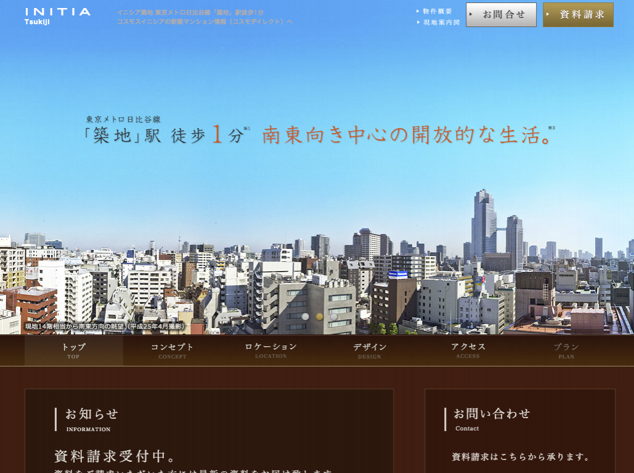This screenshot has width=634, height=473.
Task: Click the gold 資料請求 request button
Action: pos(578,15)
